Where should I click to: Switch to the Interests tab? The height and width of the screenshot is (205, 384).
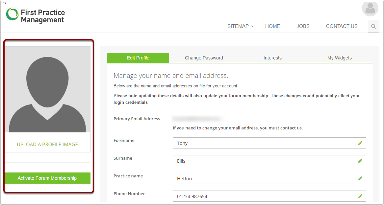(x=272, y=58)
